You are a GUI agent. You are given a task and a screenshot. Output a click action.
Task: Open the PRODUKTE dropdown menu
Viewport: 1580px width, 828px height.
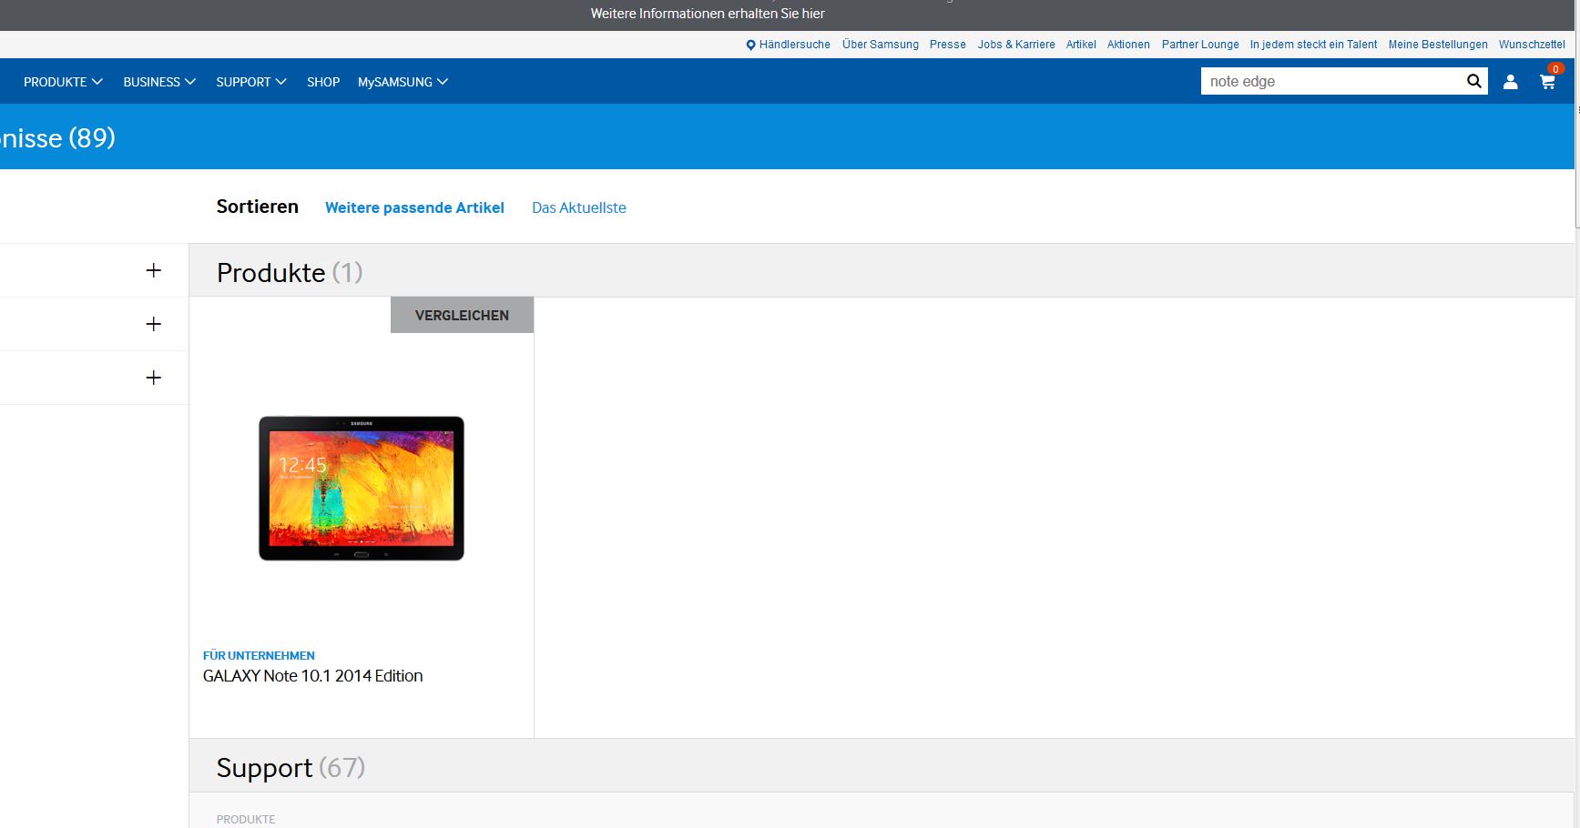coord(63,82)
